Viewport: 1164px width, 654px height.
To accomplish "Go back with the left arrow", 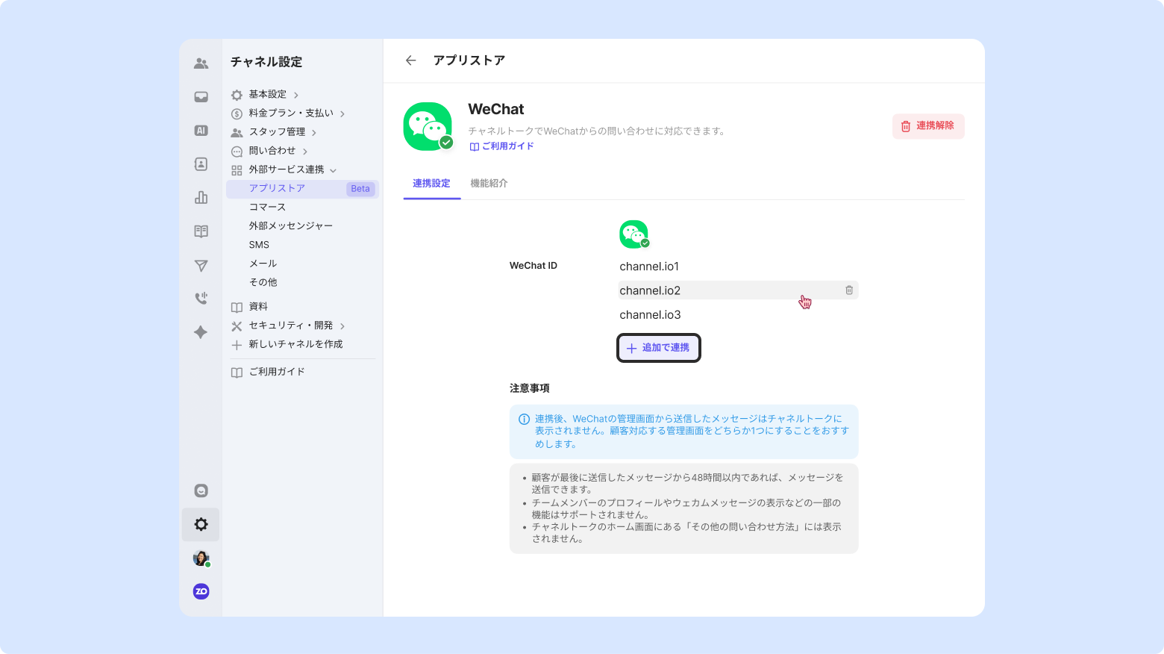I will [x=410, y=60].
